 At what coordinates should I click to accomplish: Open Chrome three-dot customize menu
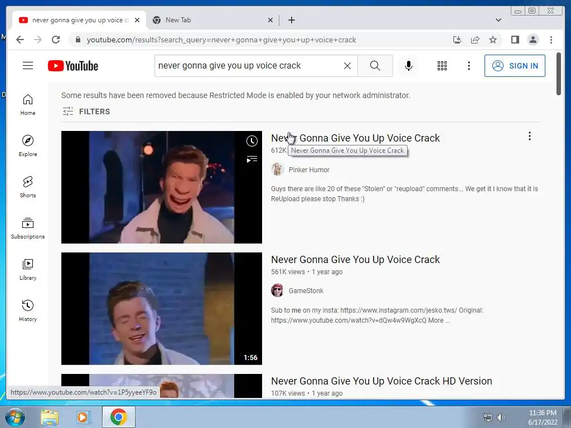551,40
